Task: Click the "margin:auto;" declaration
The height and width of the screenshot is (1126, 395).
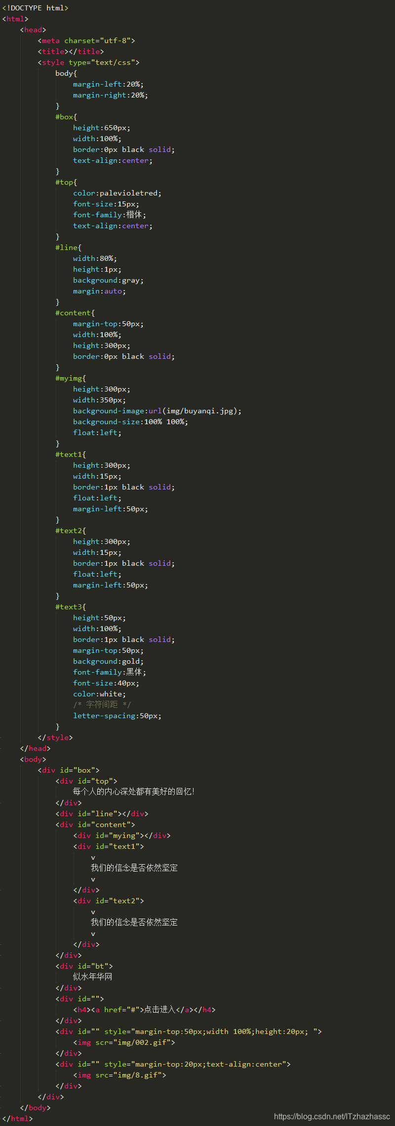Action: pyautogui.click(x=100, y=291)
